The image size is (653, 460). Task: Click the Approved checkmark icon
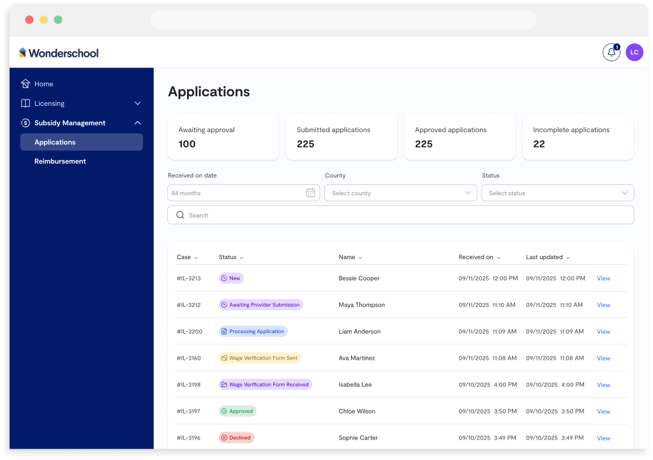pos(224,412)
